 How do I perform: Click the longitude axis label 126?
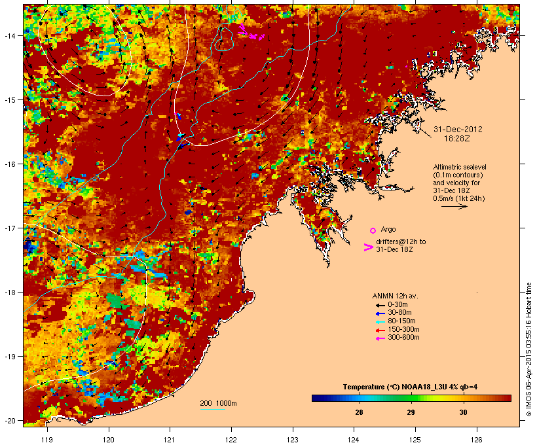pyautogui.click(x=477, y=440)
